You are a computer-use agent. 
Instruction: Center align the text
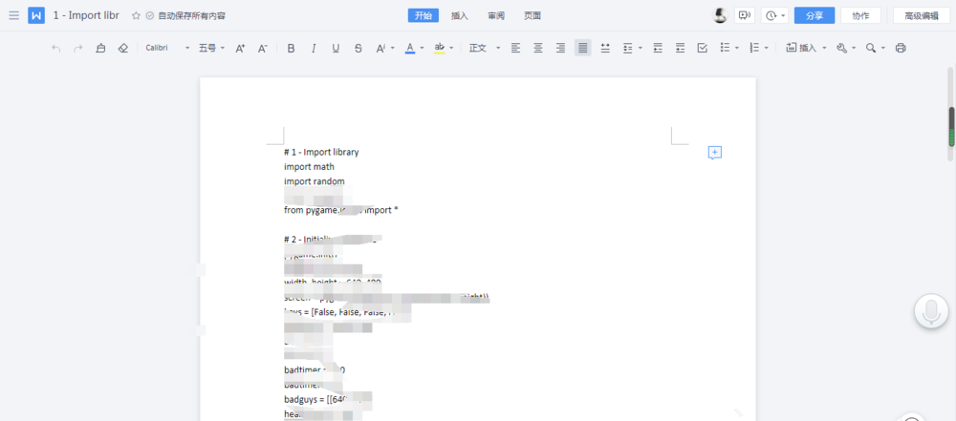point(537,48)
